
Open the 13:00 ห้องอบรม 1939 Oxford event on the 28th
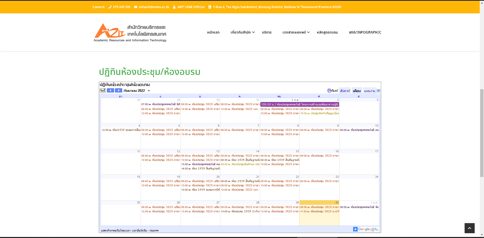point(240,212)
